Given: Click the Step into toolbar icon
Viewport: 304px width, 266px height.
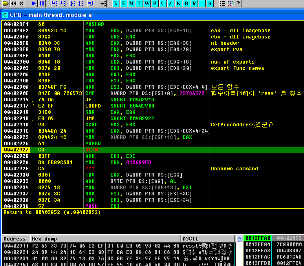Looking at the screenshot, I should tap(54, 3).
